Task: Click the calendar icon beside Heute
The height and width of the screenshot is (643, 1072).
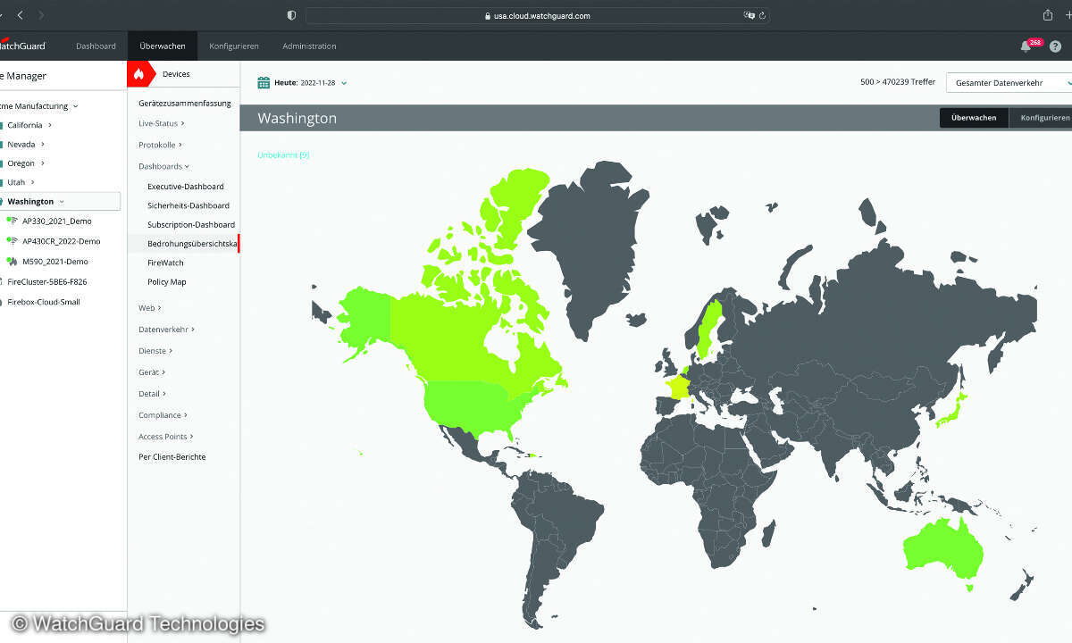Action: tap(264, 82)
